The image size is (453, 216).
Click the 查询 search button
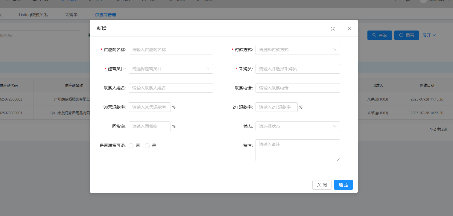click(x=379, y=35)
